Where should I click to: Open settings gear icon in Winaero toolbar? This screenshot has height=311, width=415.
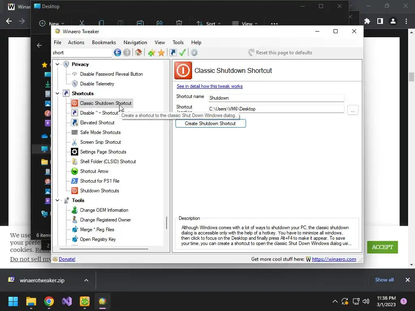[194, 53]
